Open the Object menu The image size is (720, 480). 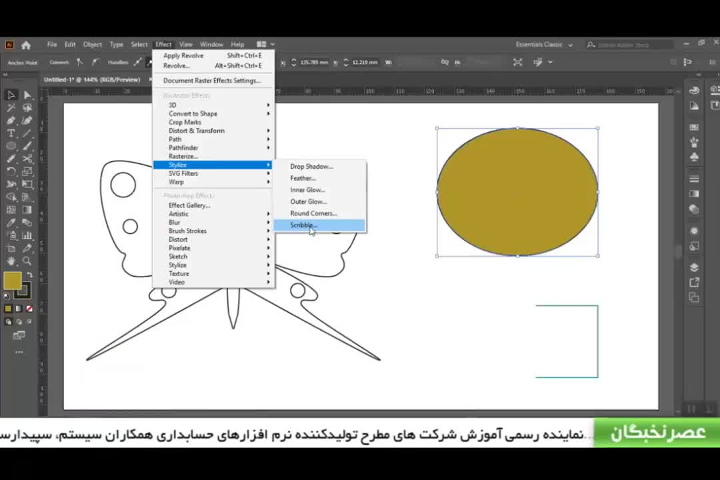click(92, 45)
